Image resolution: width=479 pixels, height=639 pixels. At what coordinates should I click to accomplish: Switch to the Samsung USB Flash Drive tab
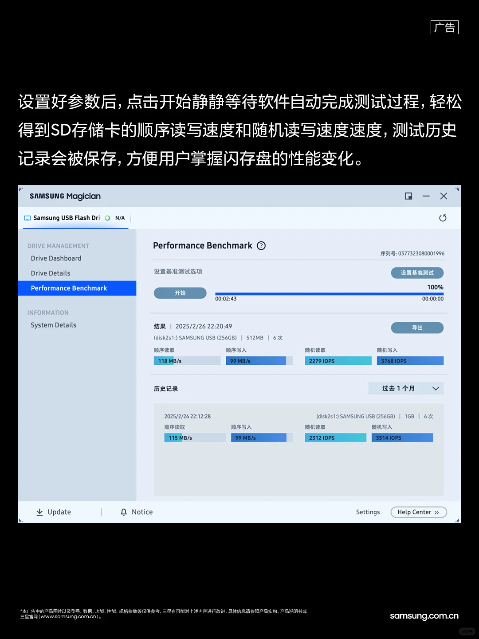[x=67, y=218]
